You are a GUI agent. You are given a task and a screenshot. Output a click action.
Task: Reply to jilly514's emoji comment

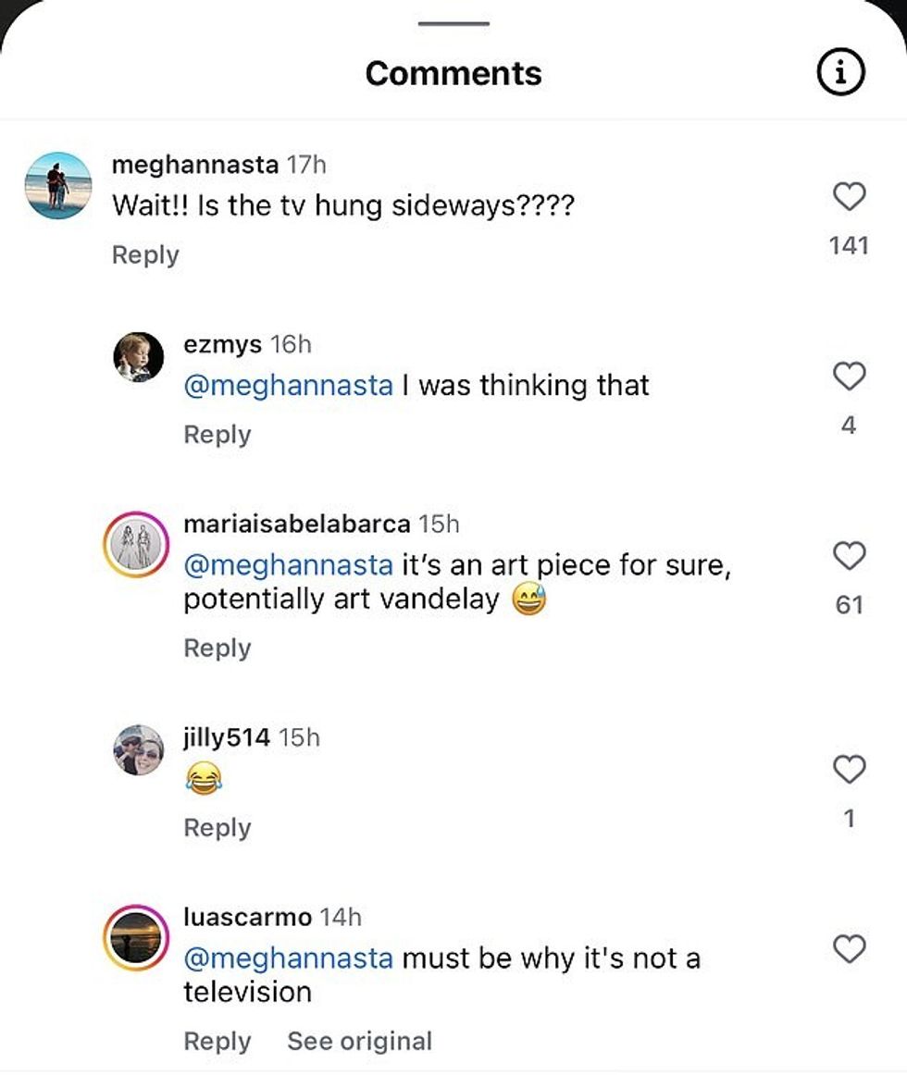point(217,828)
